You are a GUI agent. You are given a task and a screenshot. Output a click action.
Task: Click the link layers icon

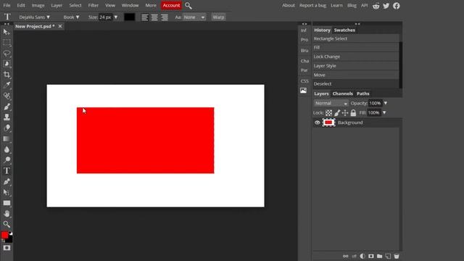[345, 256]
